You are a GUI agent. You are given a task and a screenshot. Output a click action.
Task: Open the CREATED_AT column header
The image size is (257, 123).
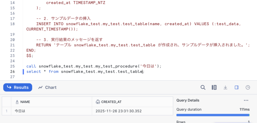click(x=132, y=102)
